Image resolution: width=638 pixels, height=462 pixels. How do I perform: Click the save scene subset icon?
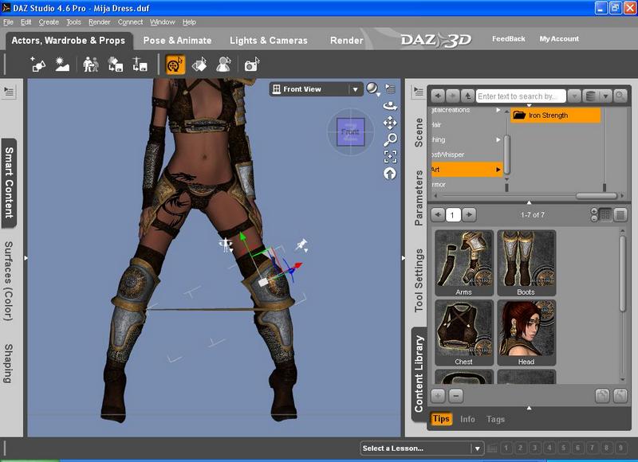pos(115,65)
